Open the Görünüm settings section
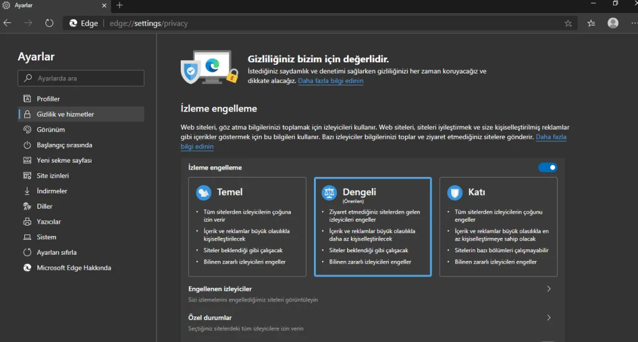Image resolution: width=638 pixels, height=342 pixels. pyautogui.click(x=50, y=130)
